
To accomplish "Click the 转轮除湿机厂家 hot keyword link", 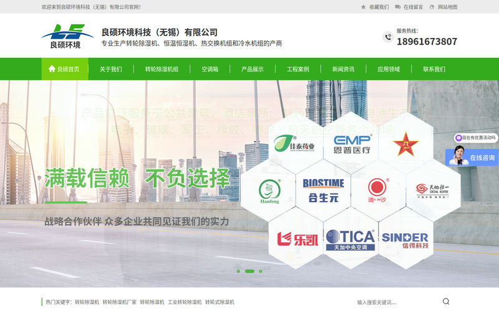I will tap(119, 302).
